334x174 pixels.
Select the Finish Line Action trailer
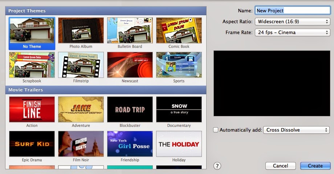tap(32, 109)
